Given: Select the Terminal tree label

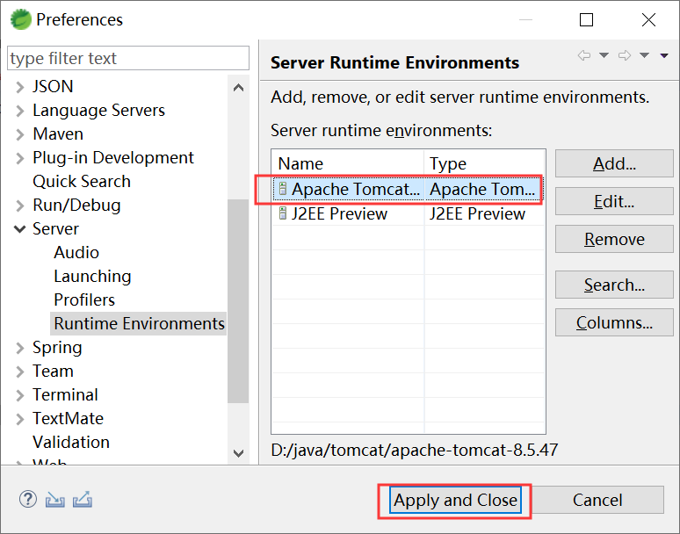Looking at the screenshot, I should [66, 394].
